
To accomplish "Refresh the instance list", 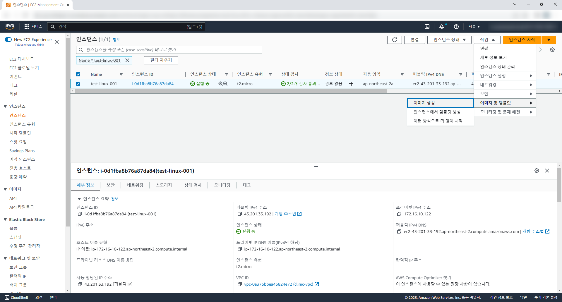I will click(395, 40).
